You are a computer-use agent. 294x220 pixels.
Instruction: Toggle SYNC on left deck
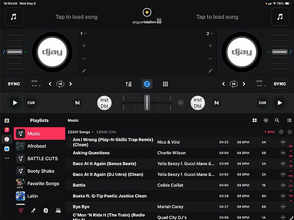(14, 84)
